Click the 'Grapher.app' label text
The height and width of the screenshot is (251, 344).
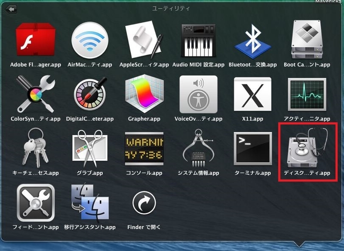pyautogui.click(x=144, y=119)
